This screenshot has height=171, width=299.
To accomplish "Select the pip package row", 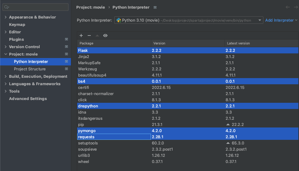I will point(188,124).
